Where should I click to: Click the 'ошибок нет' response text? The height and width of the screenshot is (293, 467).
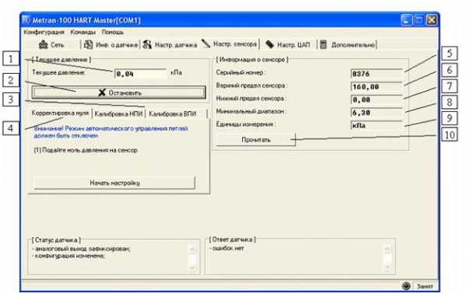(228, 248)
